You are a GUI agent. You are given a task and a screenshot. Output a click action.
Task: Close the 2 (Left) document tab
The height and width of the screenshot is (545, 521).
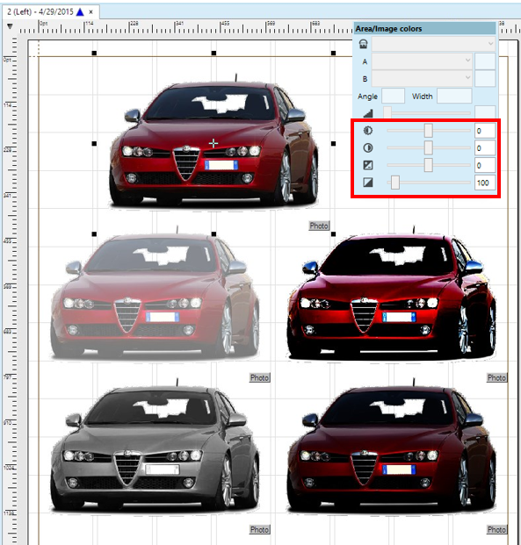point(90,12)
